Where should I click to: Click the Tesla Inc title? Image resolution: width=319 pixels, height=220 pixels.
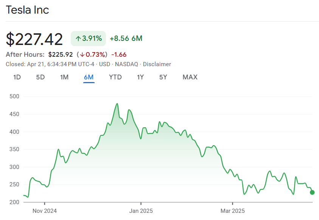tap(28, 10)
